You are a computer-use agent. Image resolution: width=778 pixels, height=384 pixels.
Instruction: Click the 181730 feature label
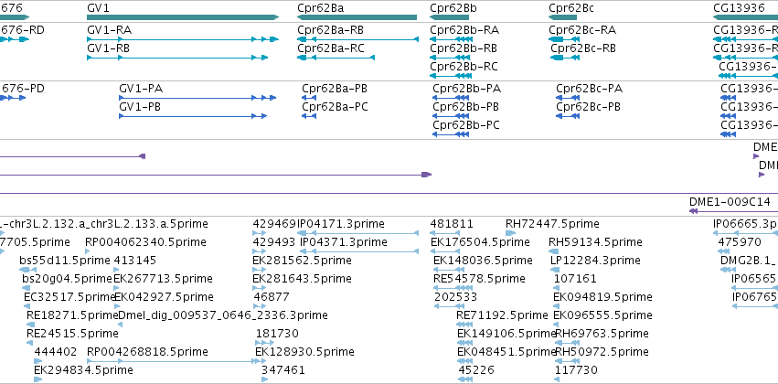tap(277, 335)
